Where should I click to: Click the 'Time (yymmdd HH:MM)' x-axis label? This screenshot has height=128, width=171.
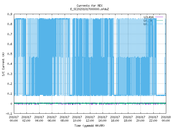coord(90,126)
